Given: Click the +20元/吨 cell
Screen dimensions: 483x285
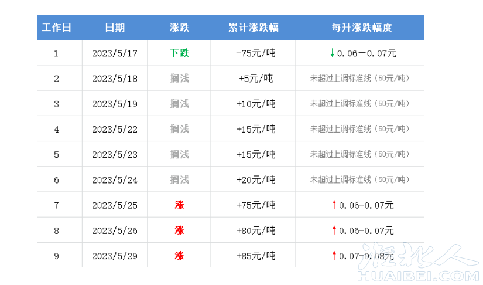Looking at the screenshot, I should [255, 180].
